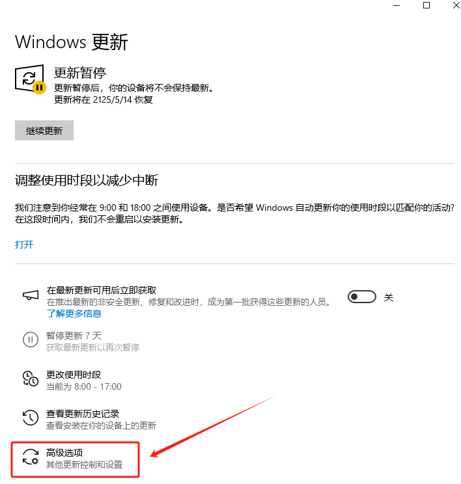Click the advanced options gear-sync icon

click(x=31, y=457)
